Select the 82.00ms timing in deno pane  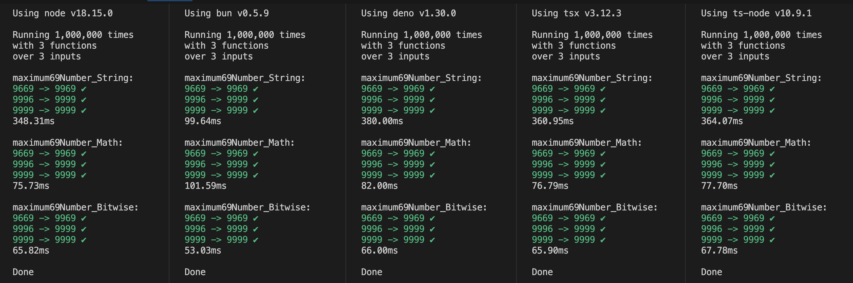tap(379, 186)
